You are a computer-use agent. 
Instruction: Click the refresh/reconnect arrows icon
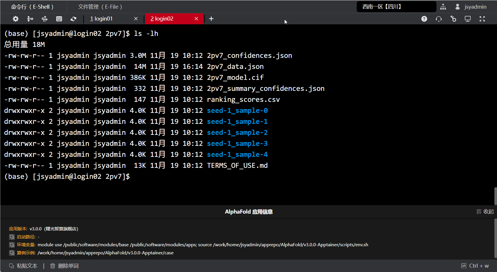73,19
